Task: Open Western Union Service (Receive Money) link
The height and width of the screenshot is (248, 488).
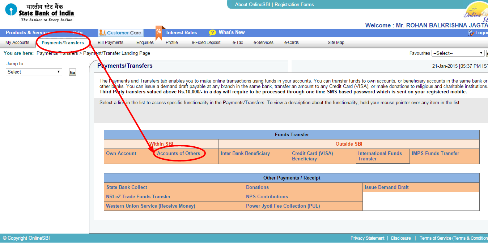Action: (150, 206)
